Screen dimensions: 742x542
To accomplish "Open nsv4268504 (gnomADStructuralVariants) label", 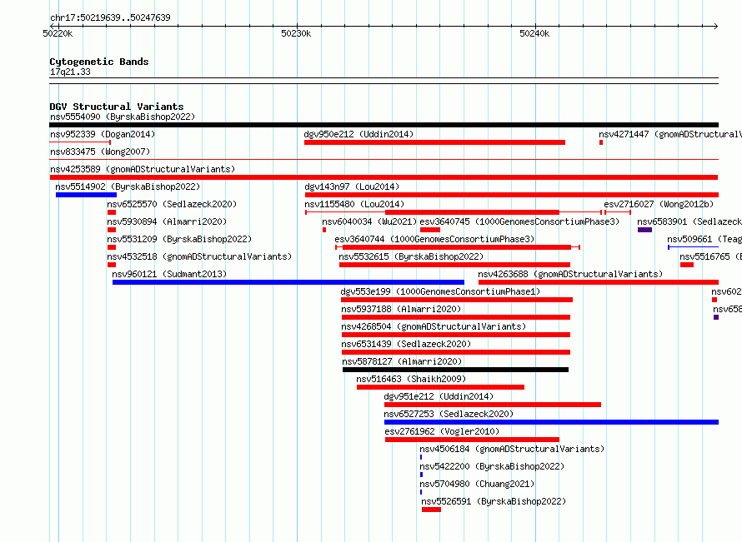I will 434,326.
